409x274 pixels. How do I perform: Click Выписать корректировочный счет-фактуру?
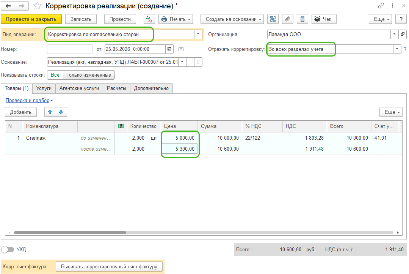click(109, 266)
